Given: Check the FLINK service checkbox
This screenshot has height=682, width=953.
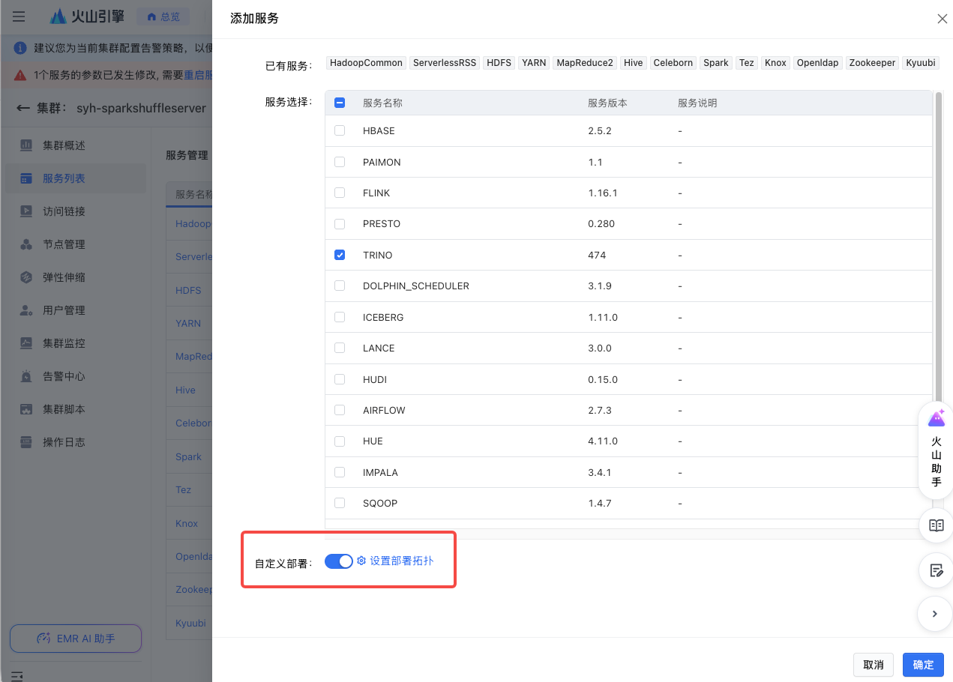Looking at the screenshot, I should [340, 193].
